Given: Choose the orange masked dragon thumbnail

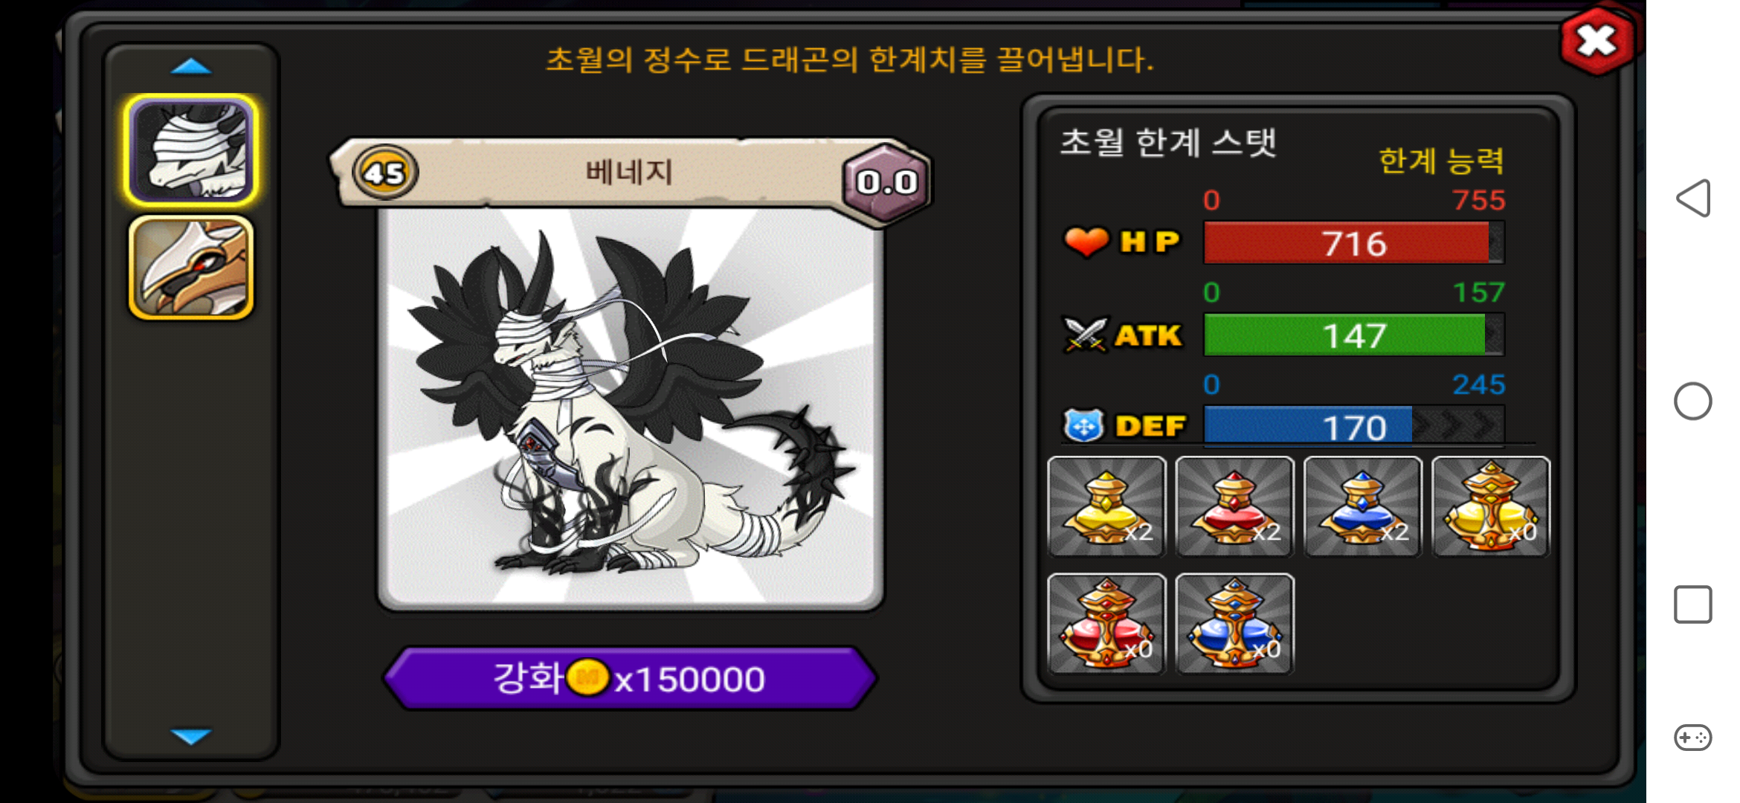Looking at the screenshot, I should tap(191, 268).
